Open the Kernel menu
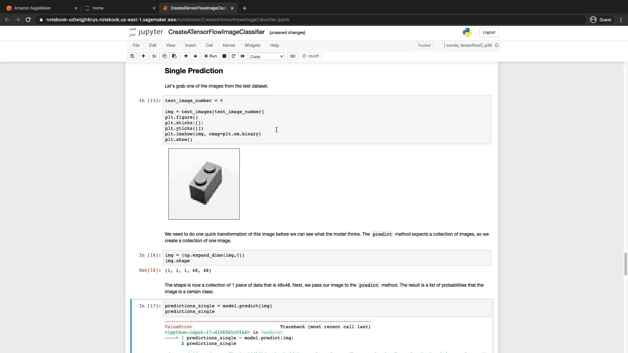628x353 pixels. click(x=229, y=45)
